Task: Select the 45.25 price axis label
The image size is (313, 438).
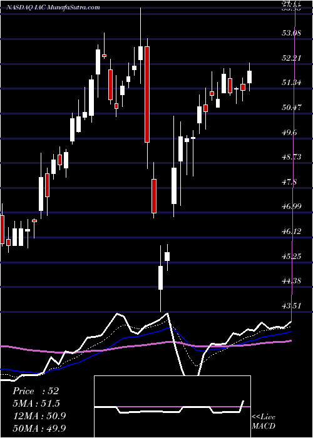Action: 292,256
